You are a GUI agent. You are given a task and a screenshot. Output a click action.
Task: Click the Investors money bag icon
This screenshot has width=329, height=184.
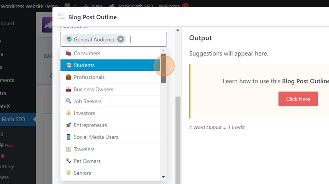click(x=68, y=113)
